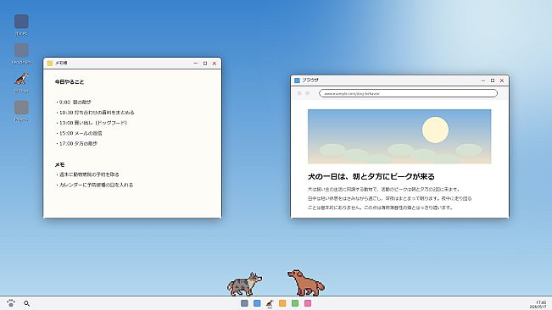Maximize the ブラウザ window
This screenshot has height=310, width=552.
493,80
